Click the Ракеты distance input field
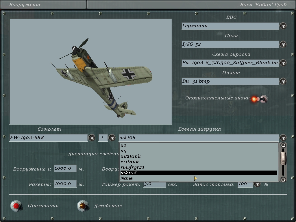The width and height of the screenshot is (296, 222). pyautogui.click(x=65, y=184)
